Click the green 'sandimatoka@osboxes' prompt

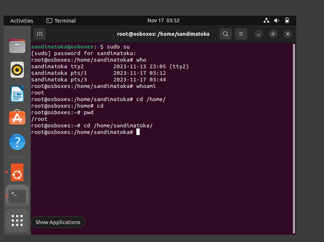click(x=62, y=47)
